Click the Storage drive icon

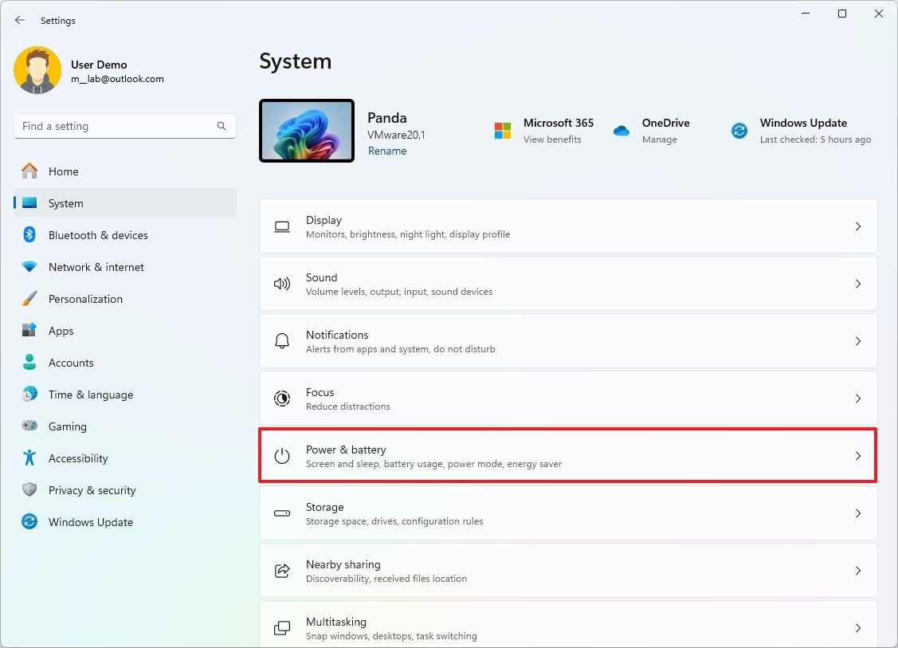coord(282,513)
